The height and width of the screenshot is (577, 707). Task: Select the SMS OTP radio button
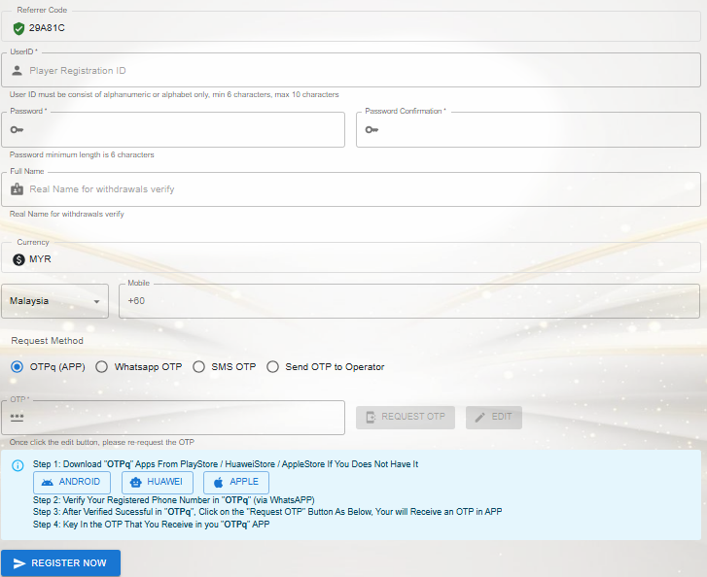[198, 367]
